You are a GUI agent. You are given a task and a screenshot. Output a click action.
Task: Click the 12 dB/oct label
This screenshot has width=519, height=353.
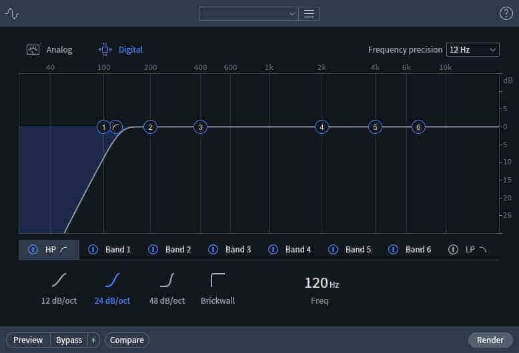pos(59,300)
